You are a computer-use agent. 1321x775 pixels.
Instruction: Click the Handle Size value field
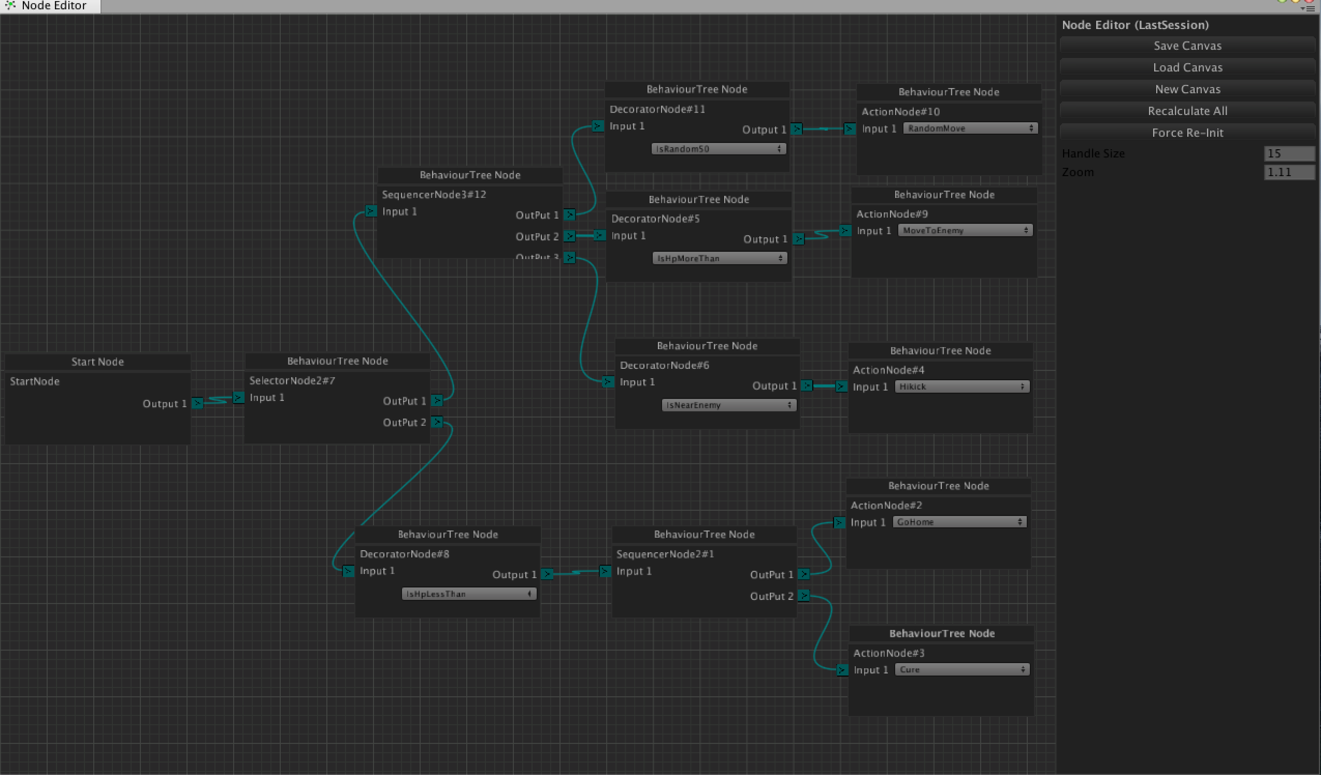tap(1289, 153)
